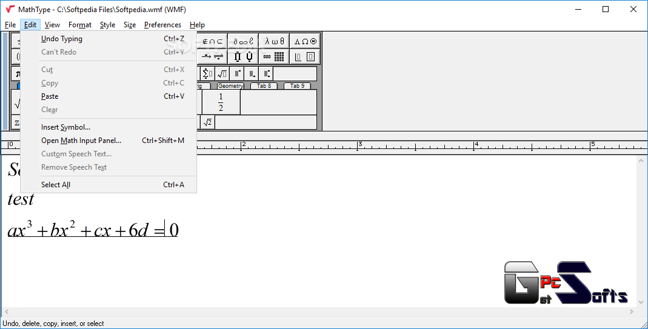This screenshot has width=648, height=329.
Task: Insert the square root of 2 expression
Action: coord(208,122)
